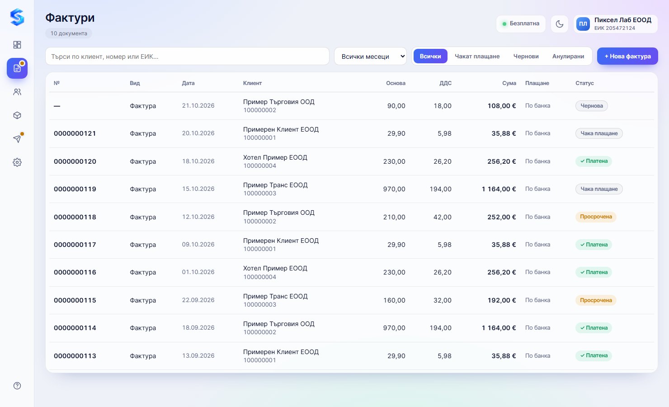The image size is (669, 407).
Task: Select the Всички filter tab
Action: (430, 57)
